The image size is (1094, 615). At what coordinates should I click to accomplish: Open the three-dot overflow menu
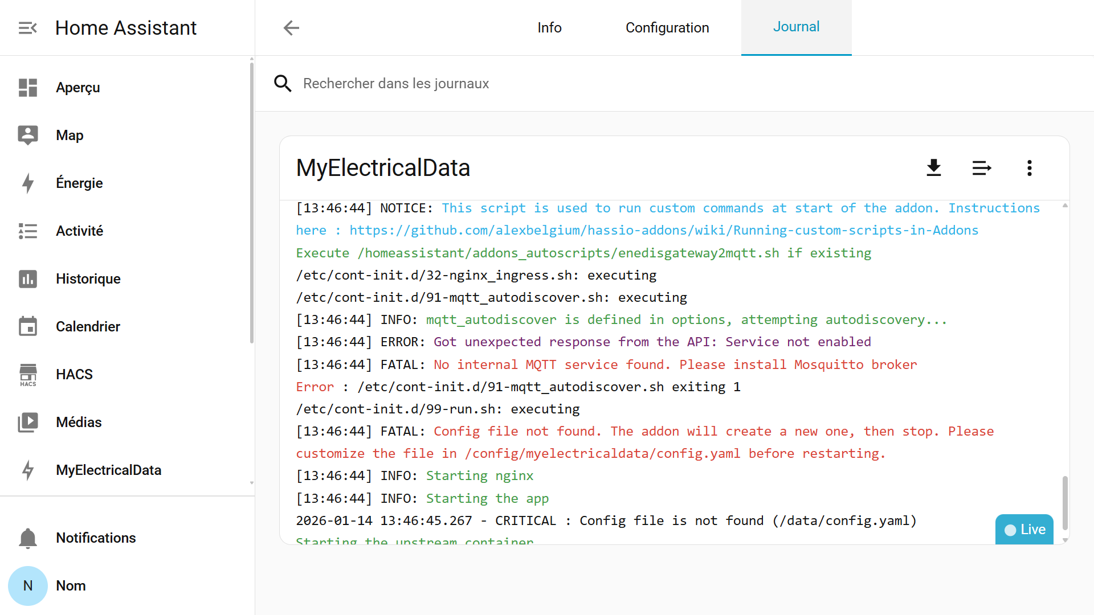1029,168
